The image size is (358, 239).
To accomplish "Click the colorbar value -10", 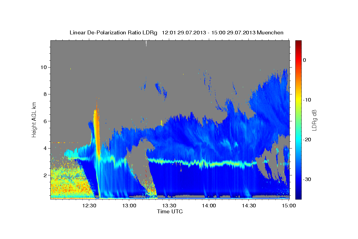I will (307, 100).
